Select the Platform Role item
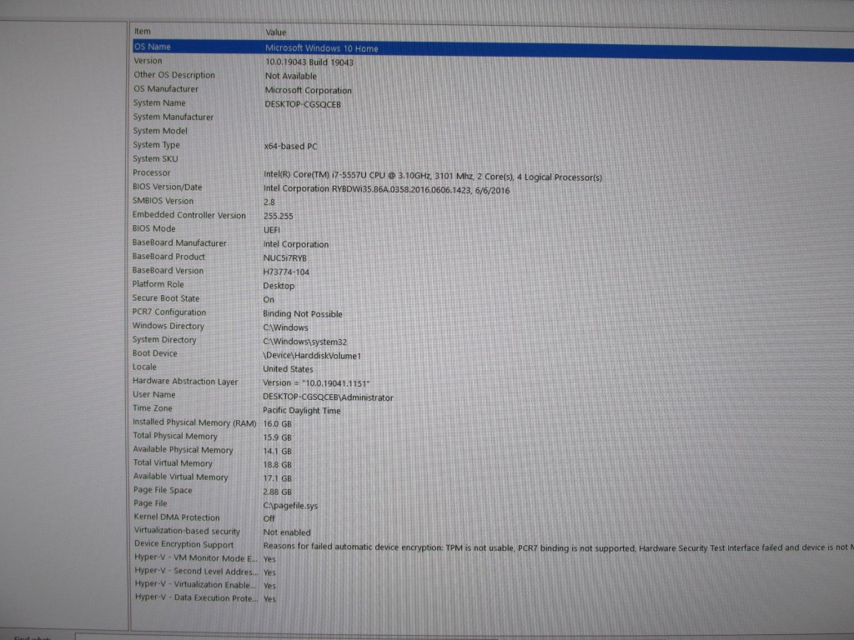This screenshot has height=640, width=854. tap(158, 284)
